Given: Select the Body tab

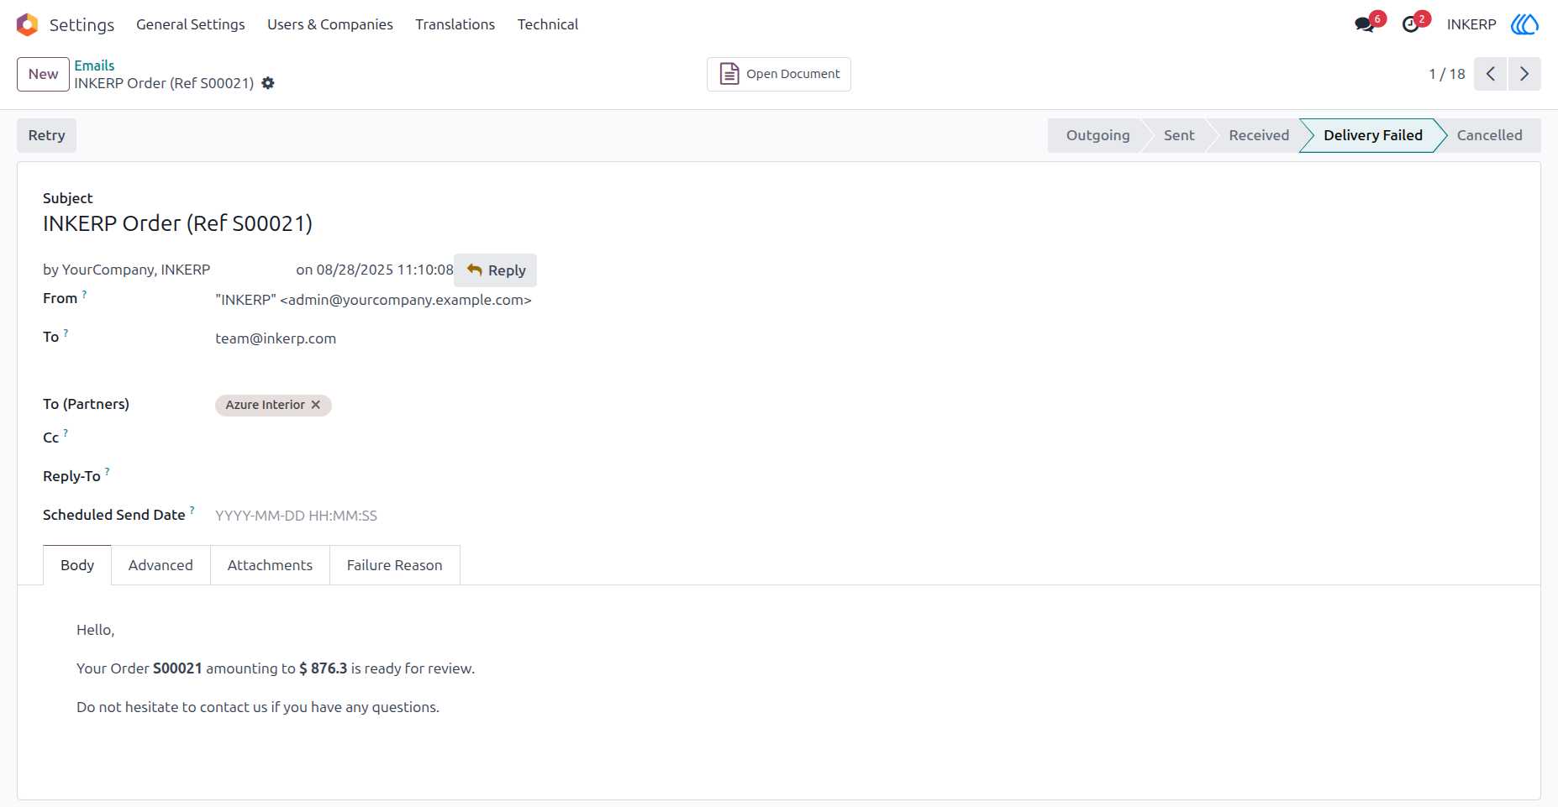Looking at the screenshot, I should tap(77, 565).
